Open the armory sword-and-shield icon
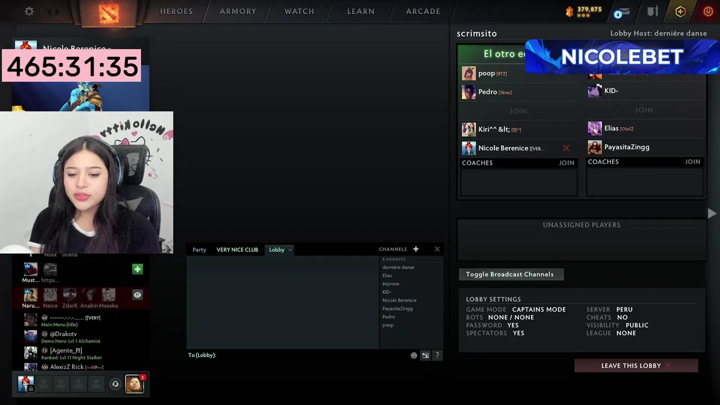Screen dimensions: 720x405 [652, 11]
